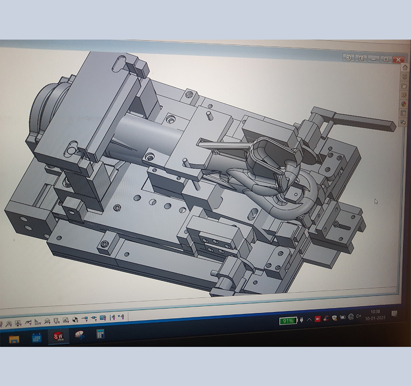Open the 91% battery indicator

[x=288, y=321]
